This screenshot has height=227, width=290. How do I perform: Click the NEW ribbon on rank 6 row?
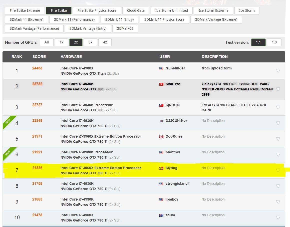[x=8, y=152]
